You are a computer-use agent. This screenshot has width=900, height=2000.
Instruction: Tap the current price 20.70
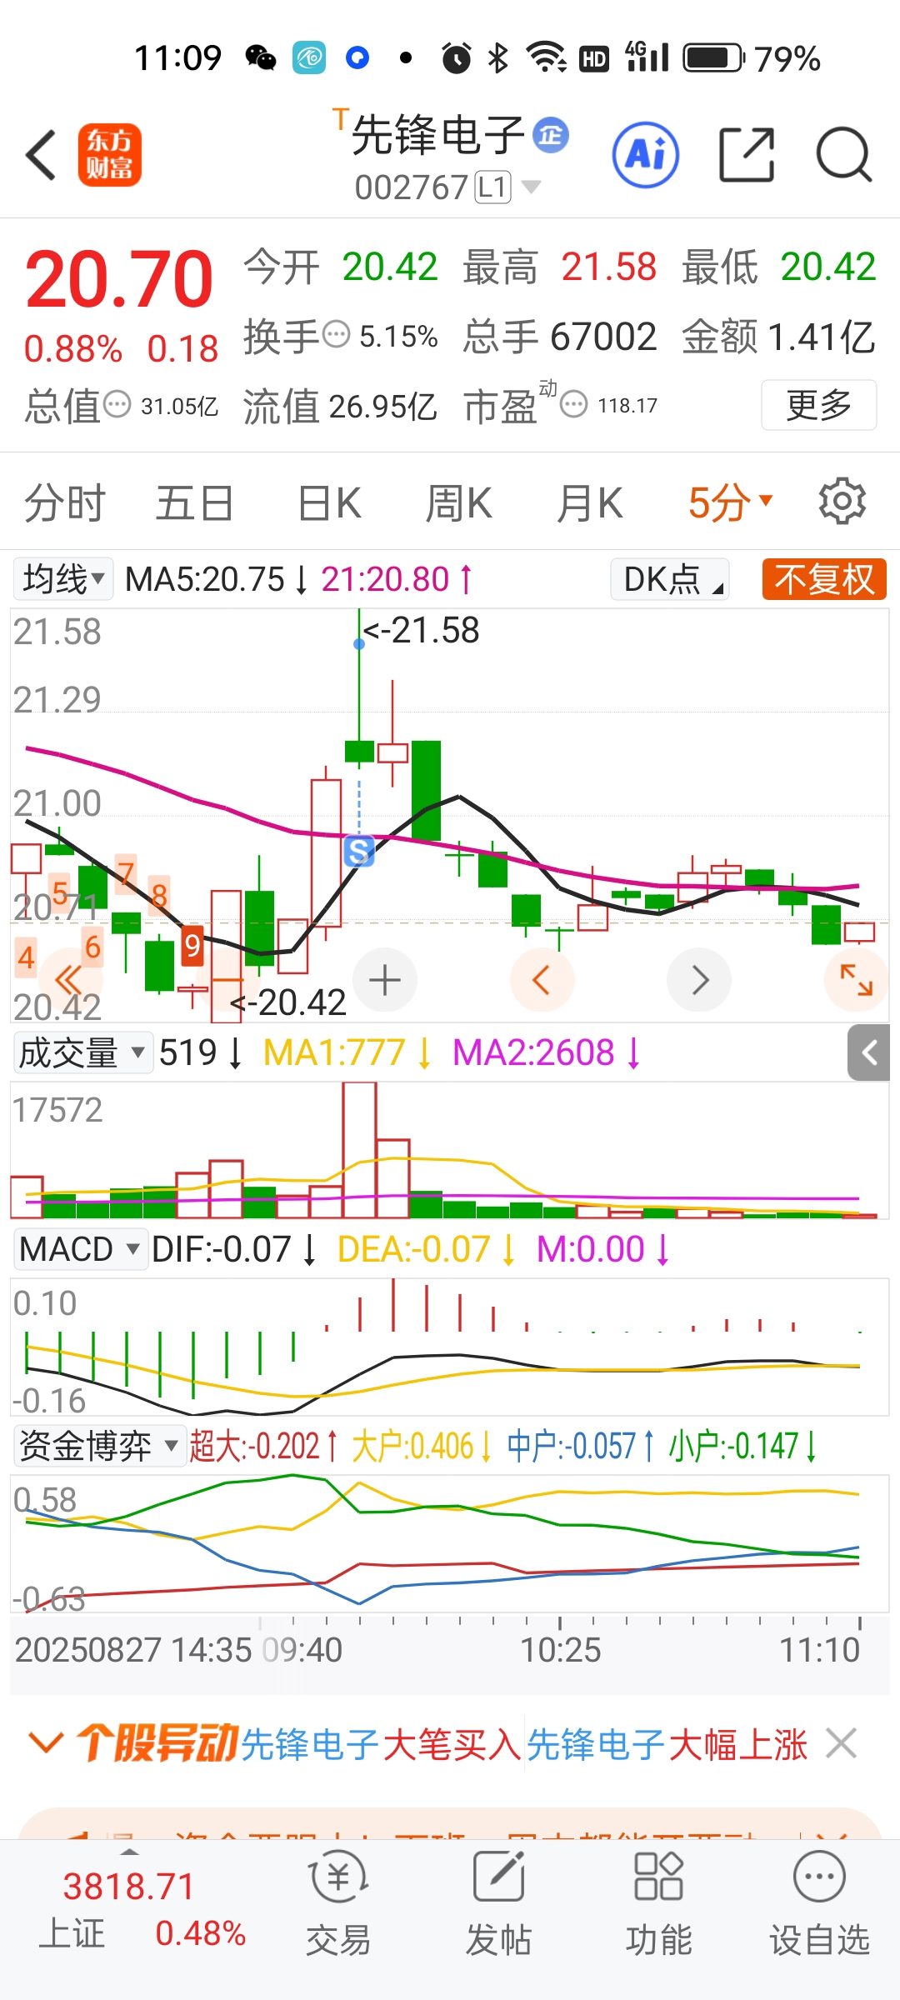click(119, 280)
